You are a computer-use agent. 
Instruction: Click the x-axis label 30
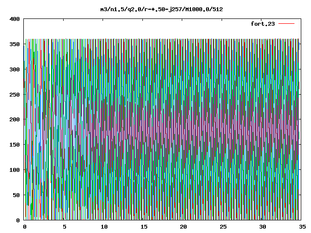[262, 227]
